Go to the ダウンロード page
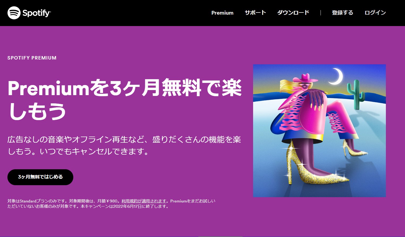The height and width of the screenshot is (237, 405). (293, 13)
